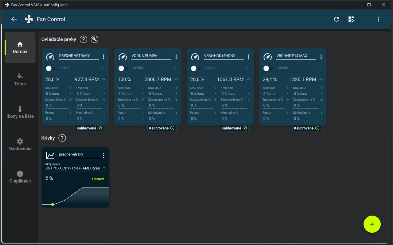393x245 pixels.
Task: Collapse PREDNE VETRAKY details with chevron
Action: point(103,79)
